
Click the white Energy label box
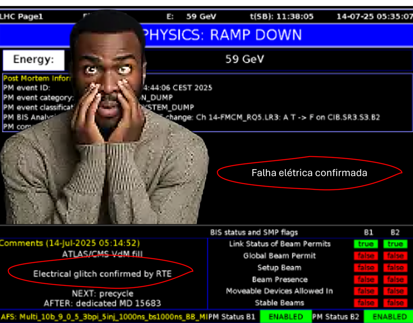click(34, 60)
